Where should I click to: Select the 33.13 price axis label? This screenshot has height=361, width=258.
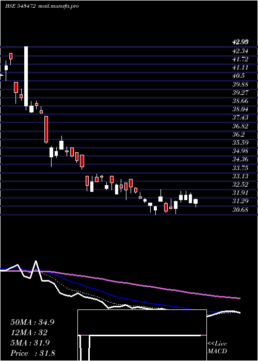click(x=240, y=176)
